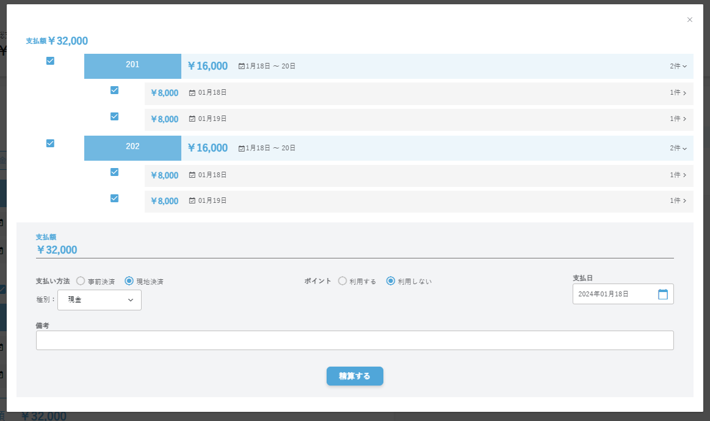This screenshot has width=710, height=421.
Task: Click the 精算する button
Action: click(x=355, y=376)
